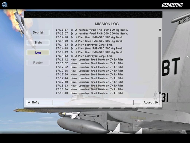Select the 17:14:13 destroyed Cargo Ship entry

click(84, 45)
